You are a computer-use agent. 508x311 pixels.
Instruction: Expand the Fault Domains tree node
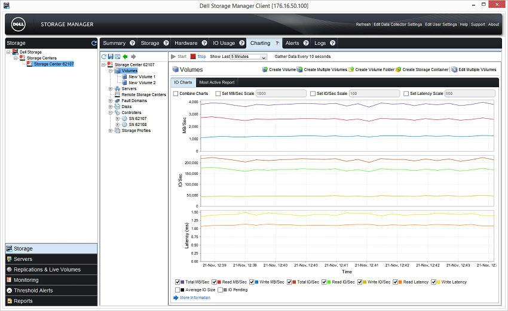pyautogui.click(x=111, y=101)
